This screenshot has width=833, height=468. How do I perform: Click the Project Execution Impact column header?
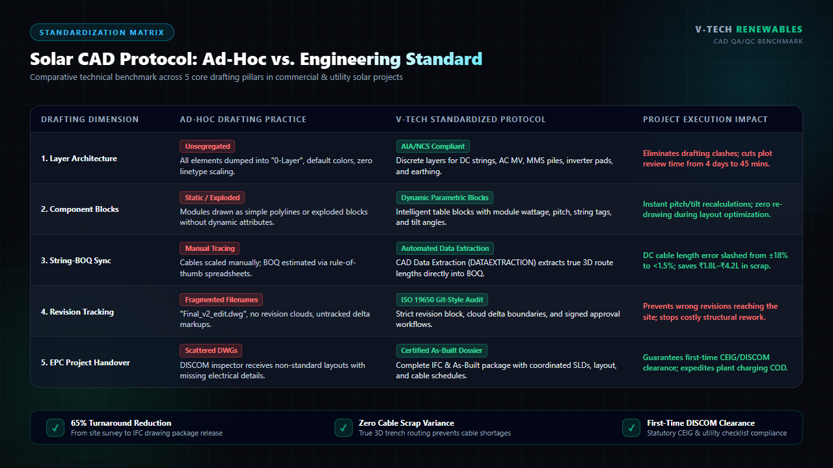[x=705, y=120]
